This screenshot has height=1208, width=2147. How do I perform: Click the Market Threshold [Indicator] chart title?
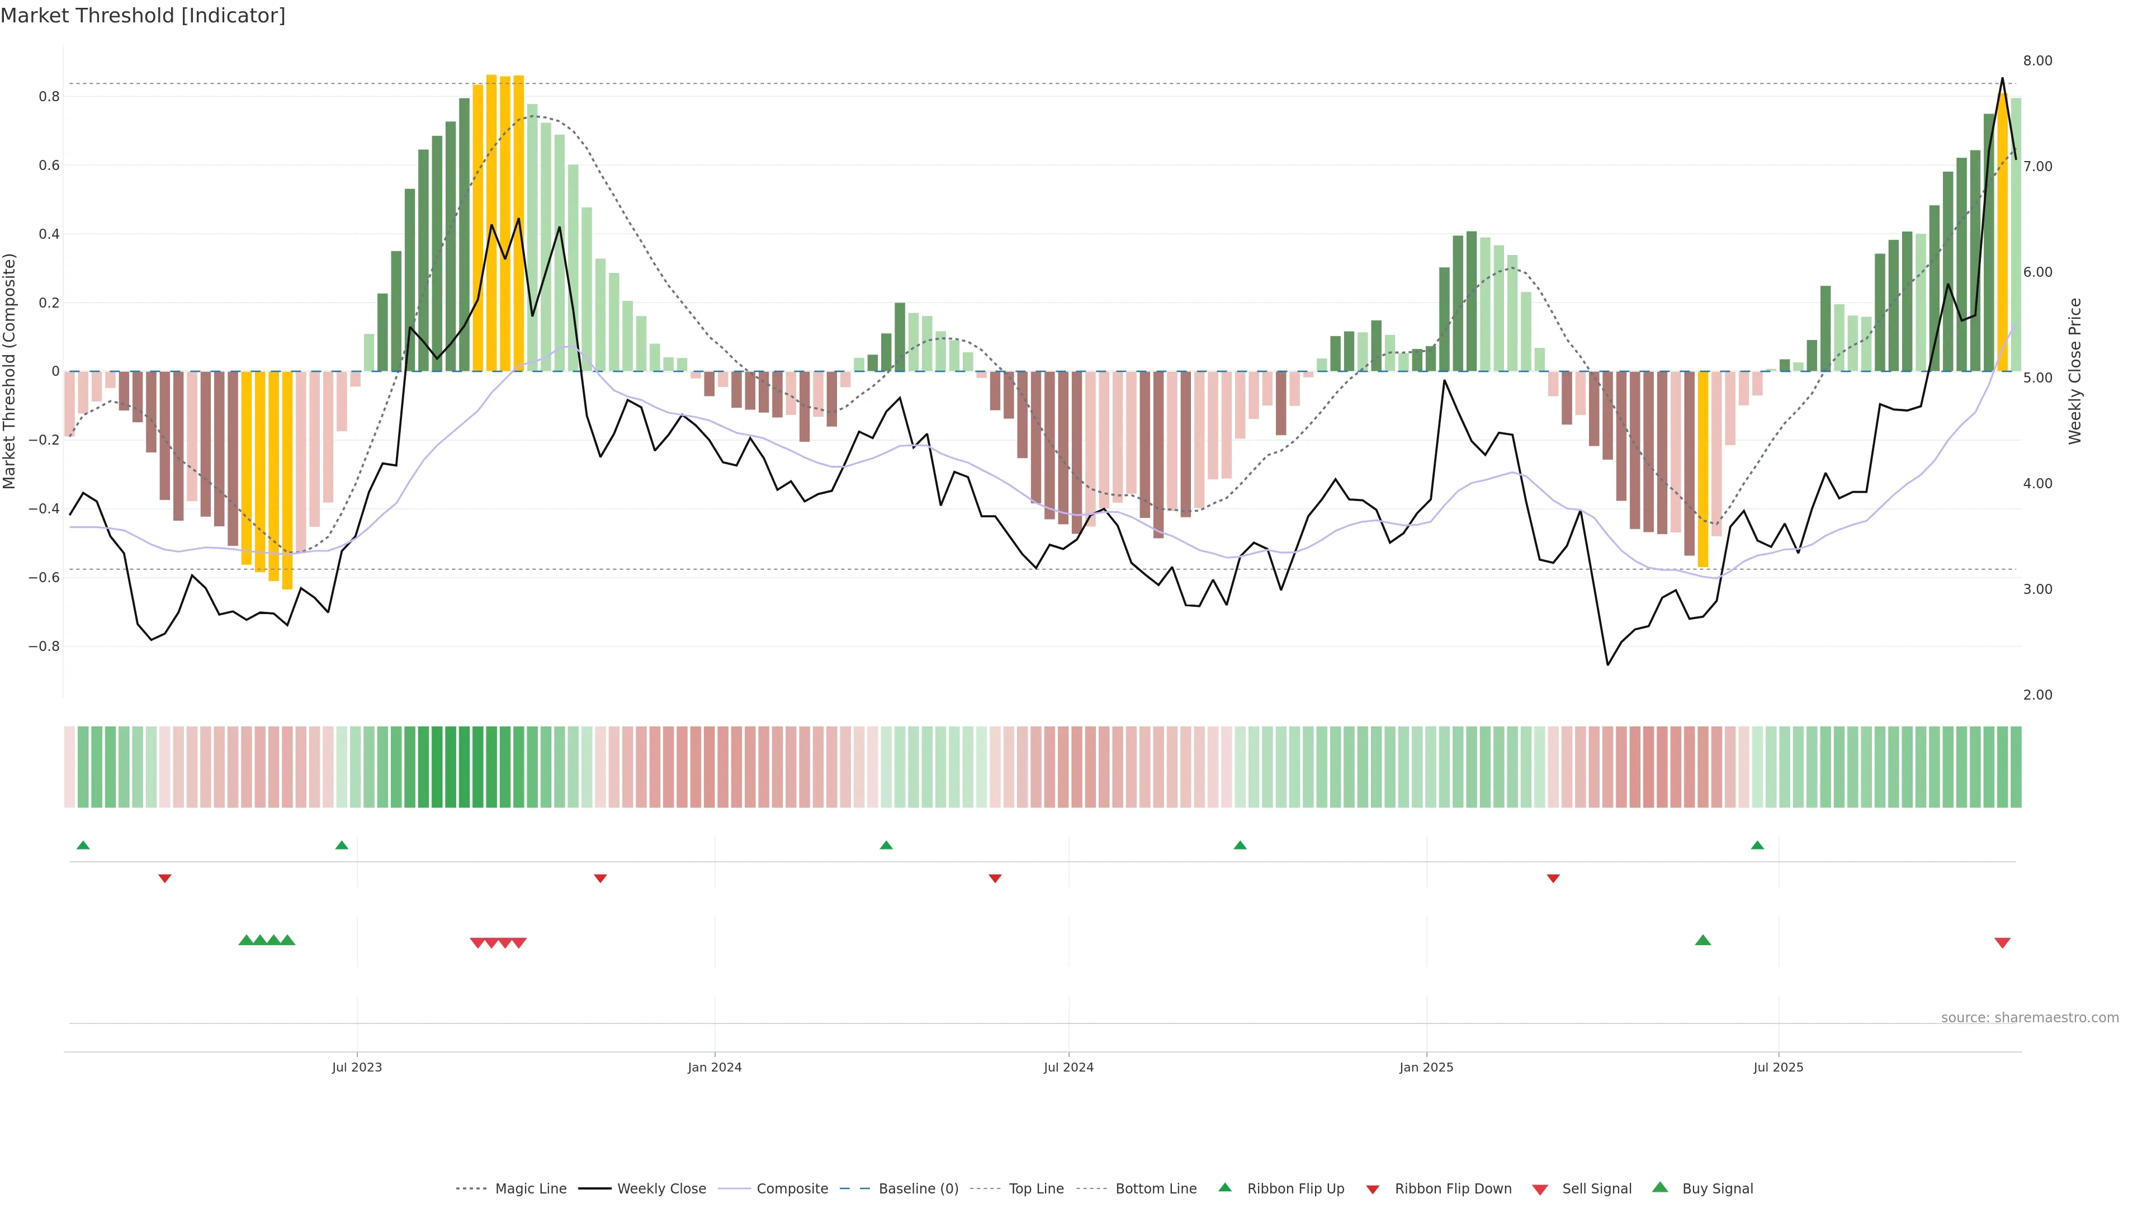[x=143, y=16]
